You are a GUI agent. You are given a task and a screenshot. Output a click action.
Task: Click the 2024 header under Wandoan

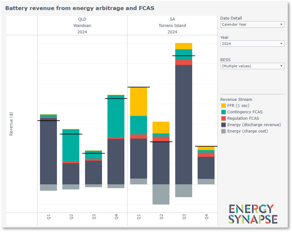click(x=82, y=32)
